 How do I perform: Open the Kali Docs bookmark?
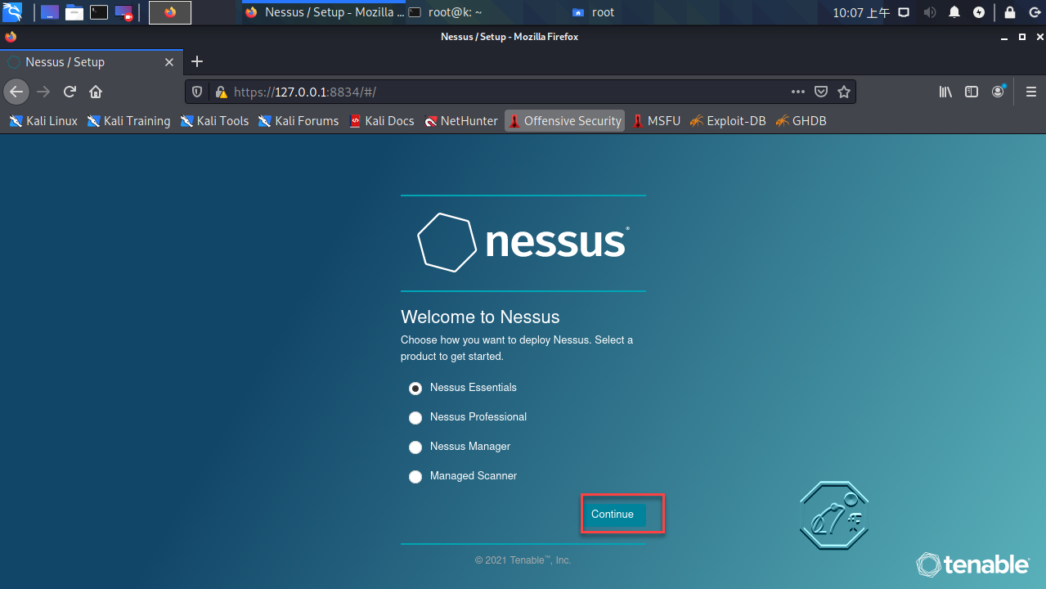click(382, 121)
